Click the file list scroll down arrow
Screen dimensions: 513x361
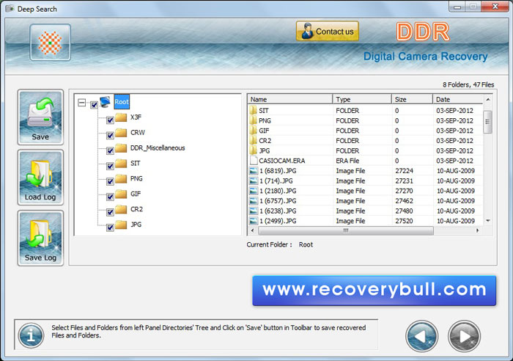click(488, 221)
